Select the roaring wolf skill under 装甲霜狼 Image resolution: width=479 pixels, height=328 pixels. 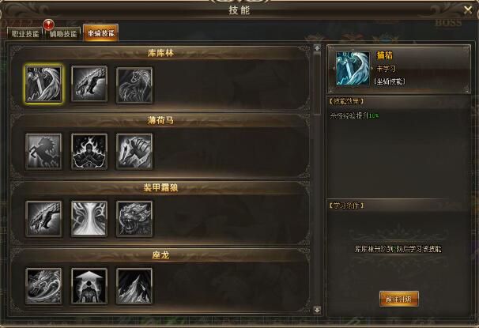coord(134,219)
